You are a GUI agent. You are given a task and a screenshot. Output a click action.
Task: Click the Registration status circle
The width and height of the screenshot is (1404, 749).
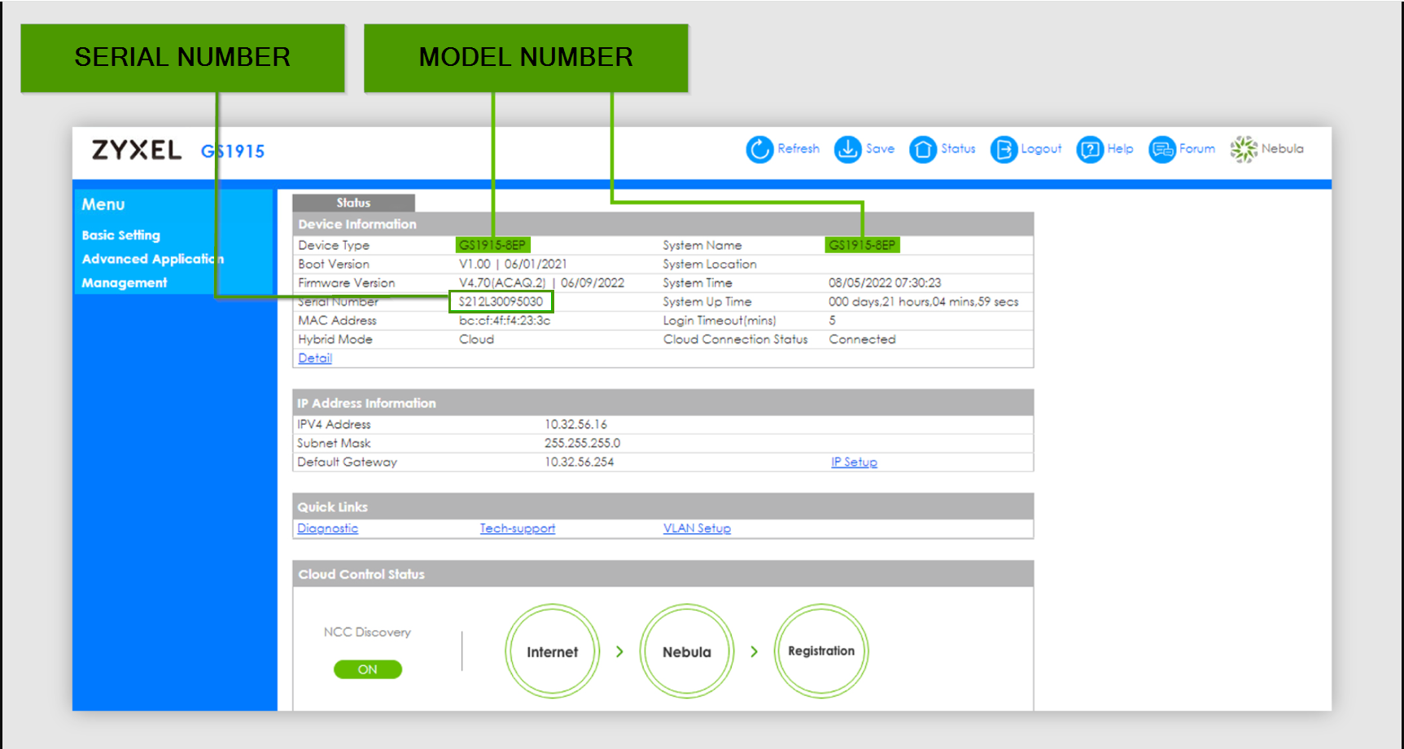click(x=821, y=651)
